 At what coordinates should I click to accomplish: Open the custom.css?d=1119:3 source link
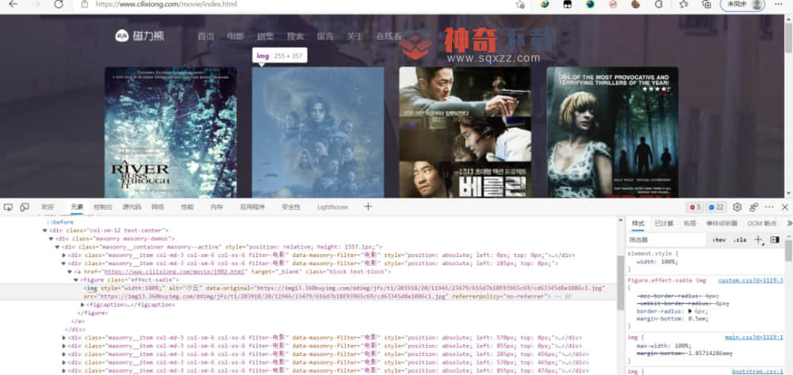(x=750, y=280)
